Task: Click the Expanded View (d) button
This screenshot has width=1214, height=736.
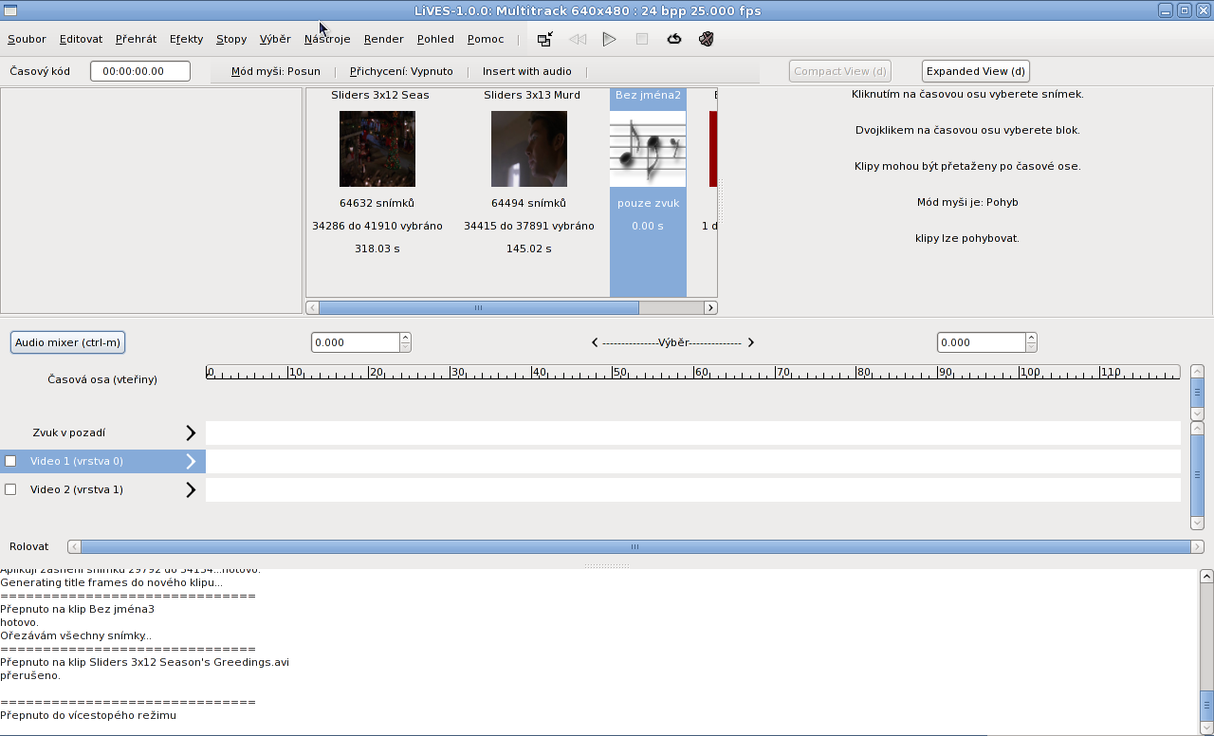Action: [x=975, y=71]
